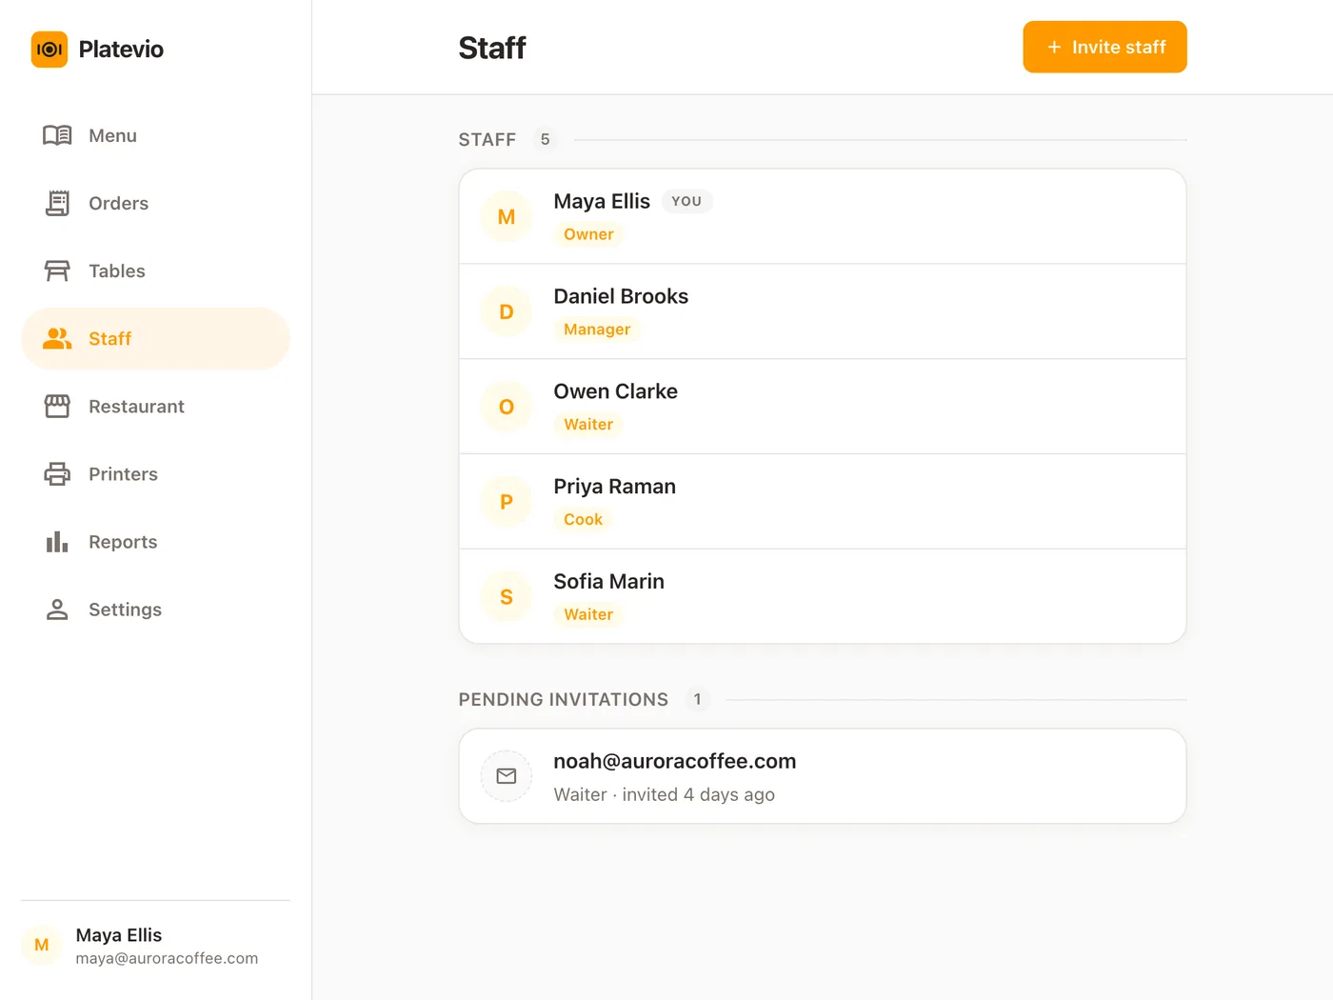Viewport: 1333px width, 1000px height.
Task: Click the Platevio brand name
Action: (x=121, y=50)
